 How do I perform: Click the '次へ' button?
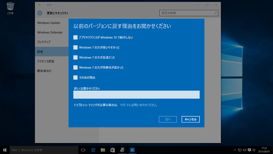point(168,119)
